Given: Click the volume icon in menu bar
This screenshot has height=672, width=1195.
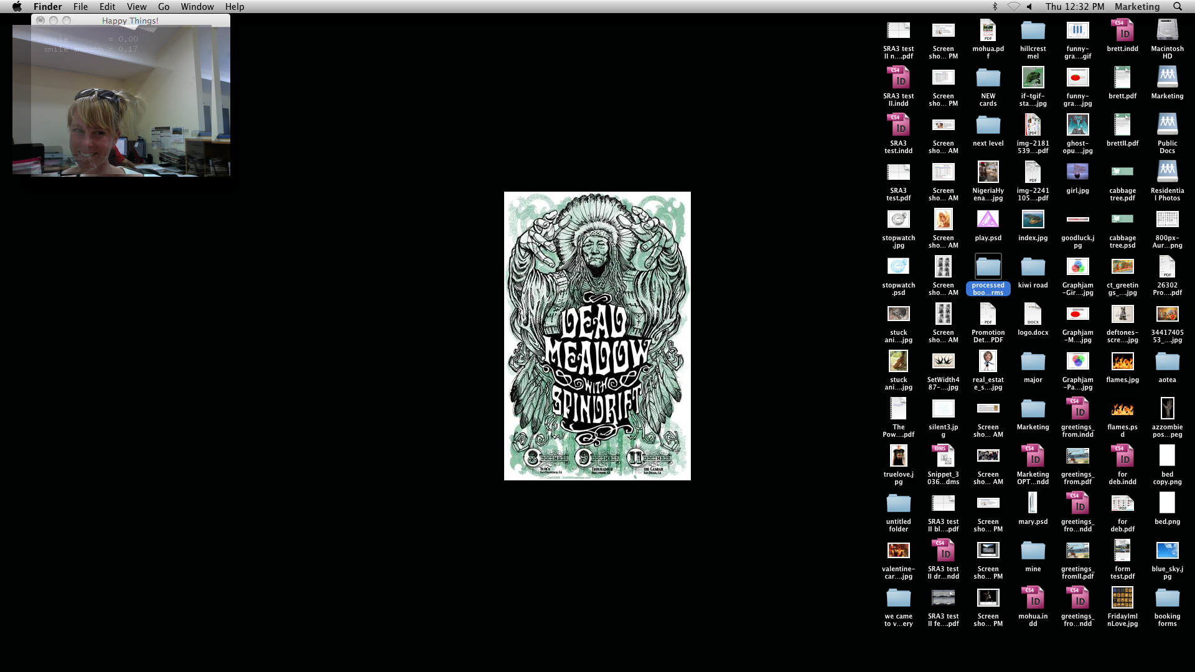Looking at the screenshot, I should [x=1029, y=6].
